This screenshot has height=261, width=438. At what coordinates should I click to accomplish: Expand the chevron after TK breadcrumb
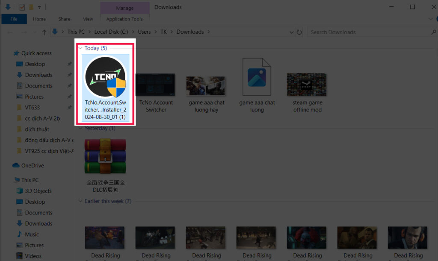click(x=172, y=32)
